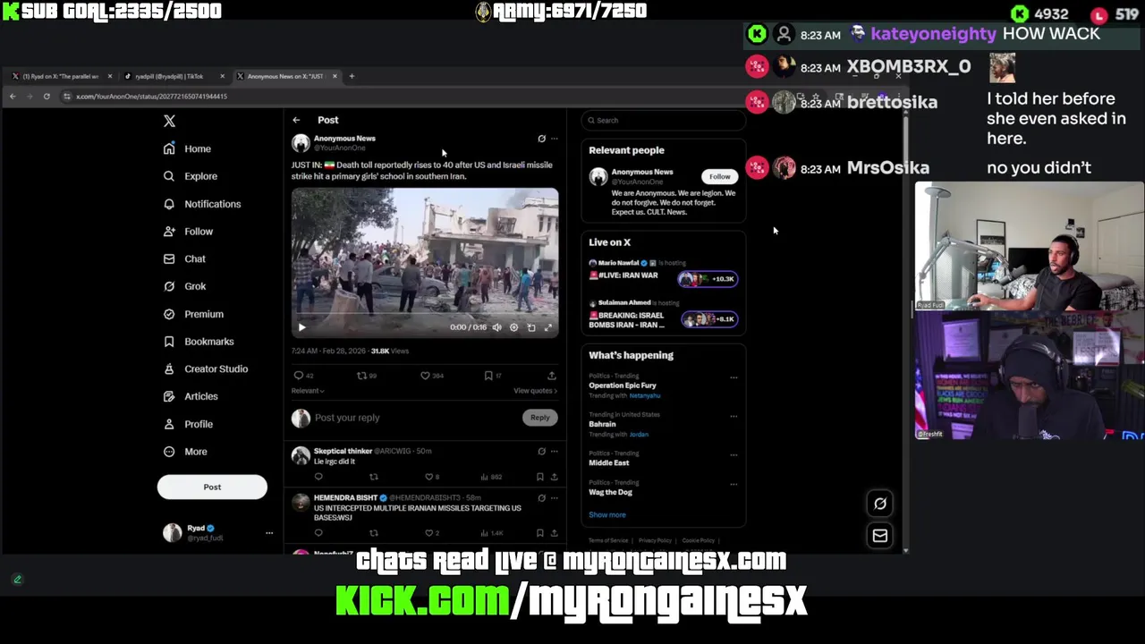
Task: Reply to HEMENDRA BISHT's comment
Action: coord(318,533)
